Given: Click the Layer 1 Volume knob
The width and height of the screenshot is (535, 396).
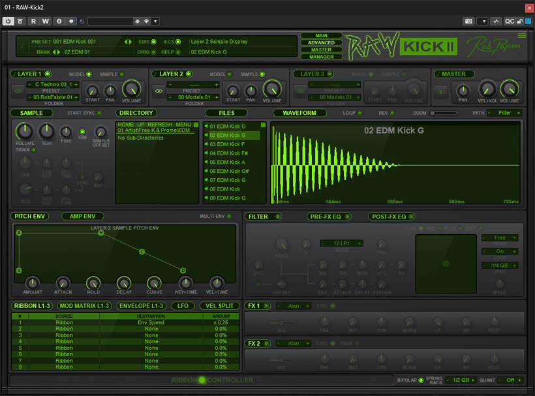Looking at the screenshot, I should point(131,89).
